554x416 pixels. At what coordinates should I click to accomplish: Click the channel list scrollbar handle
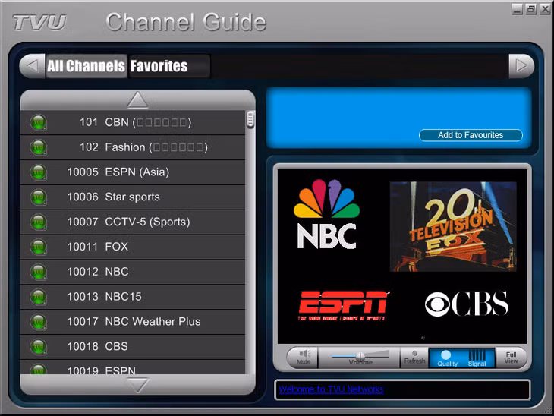(x=250, y=119)
